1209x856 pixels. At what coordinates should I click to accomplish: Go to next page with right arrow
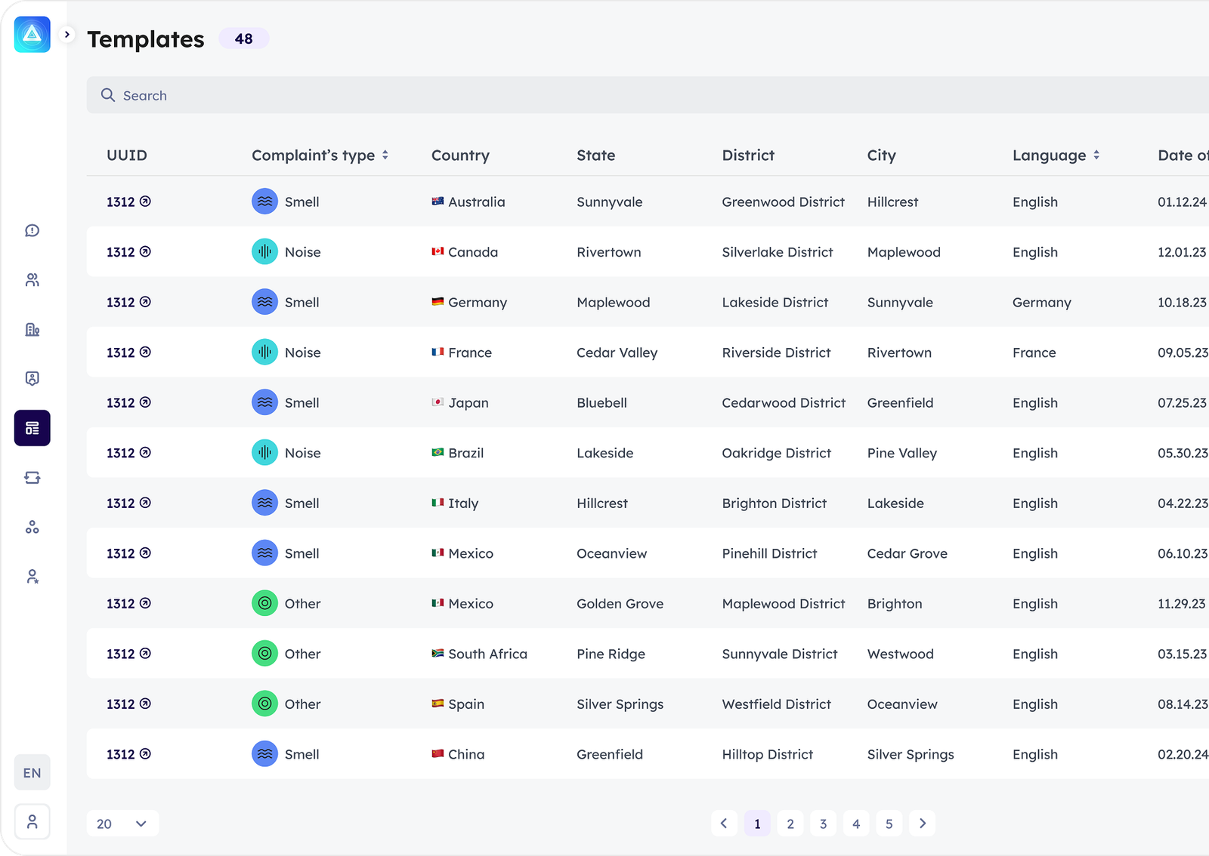[x=922, y=824]
